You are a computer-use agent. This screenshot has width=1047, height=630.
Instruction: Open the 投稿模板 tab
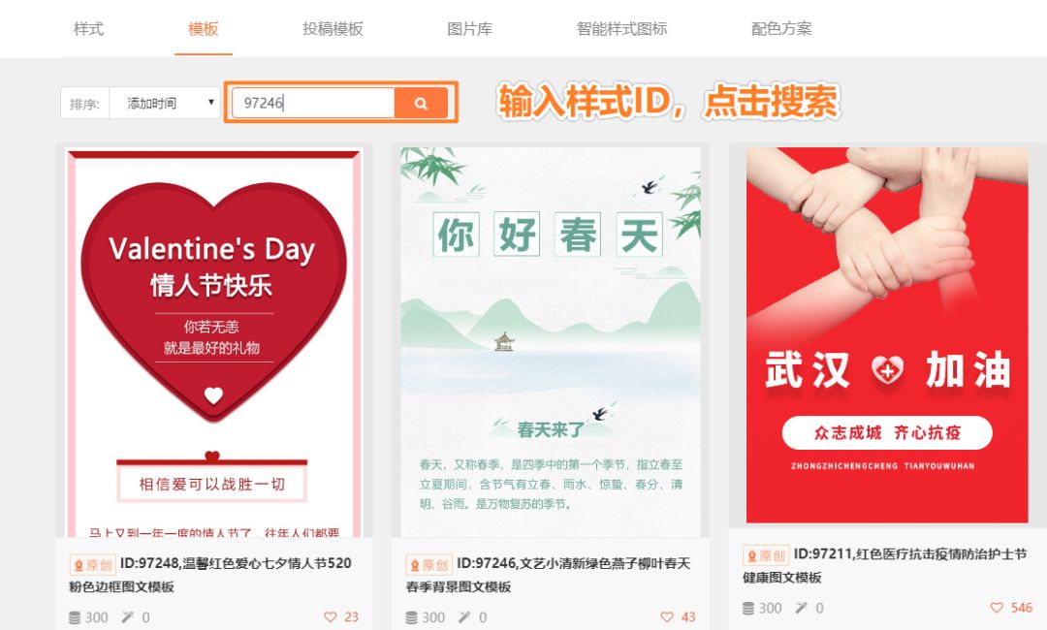(x=333, y=29)
